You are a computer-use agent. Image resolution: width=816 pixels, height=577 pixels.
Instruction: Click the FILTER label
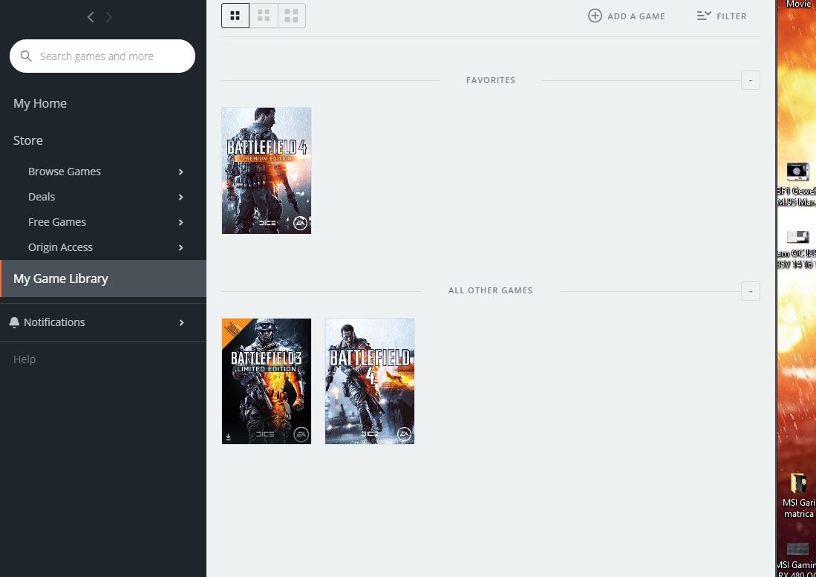click(731, 16)
